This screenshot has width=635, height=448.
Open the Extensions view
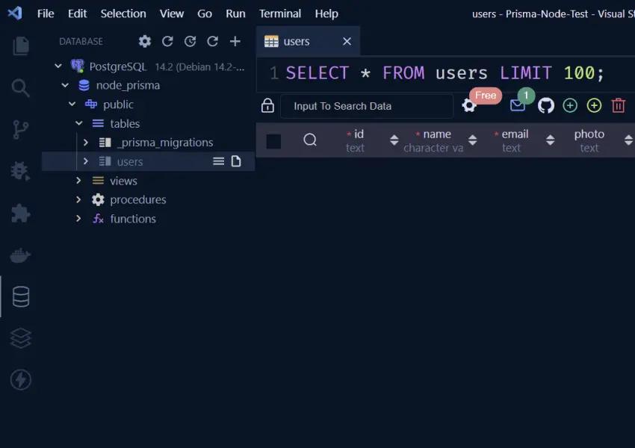[x=21, y=214]
